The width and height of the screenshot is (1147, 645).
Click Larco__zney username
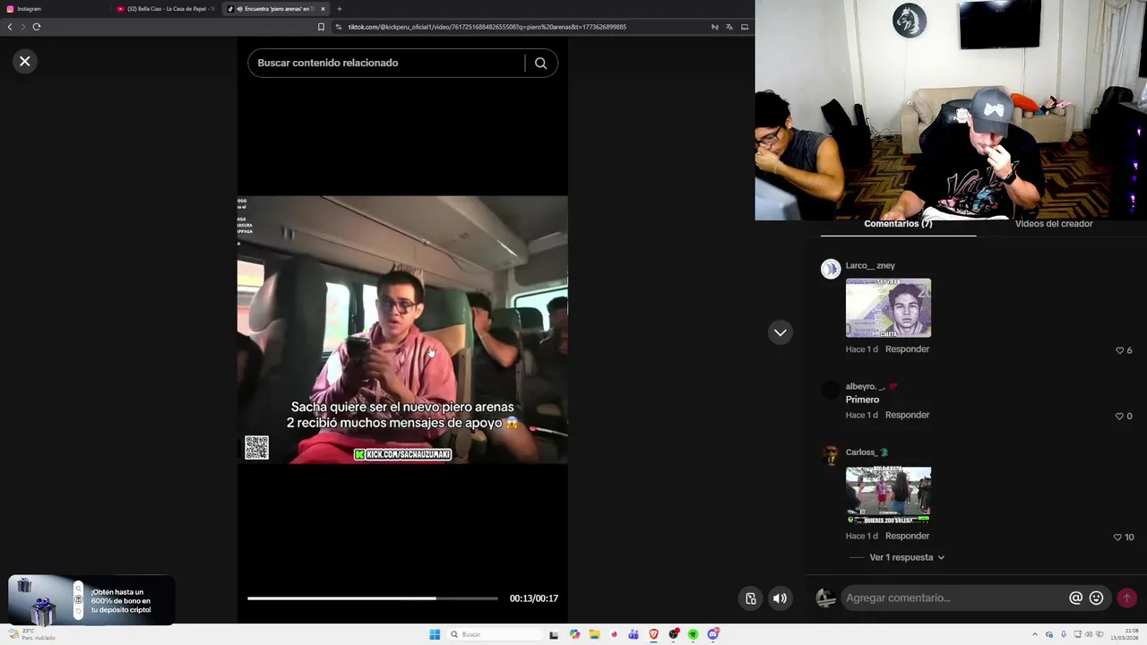[x=870, y=266]
